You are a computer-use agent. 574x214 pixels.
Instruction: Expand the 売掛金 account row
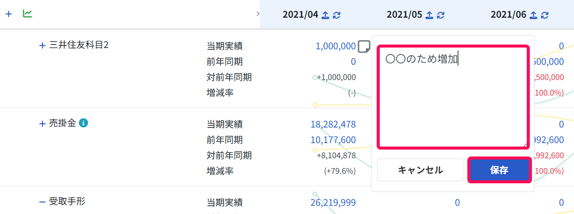tap(42, 124)
